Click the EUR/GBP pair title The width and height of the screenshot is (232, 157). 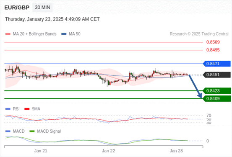click(17, 8)
